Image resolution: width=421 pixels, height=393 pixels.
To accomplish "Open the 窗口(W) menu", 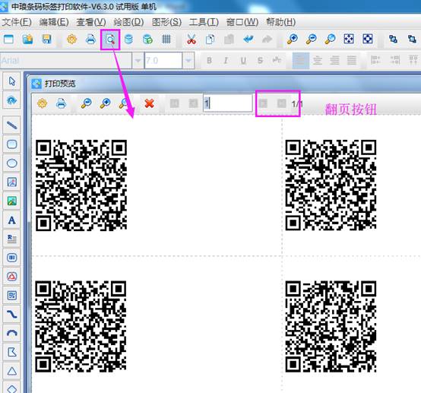I will tap(242, 22).
